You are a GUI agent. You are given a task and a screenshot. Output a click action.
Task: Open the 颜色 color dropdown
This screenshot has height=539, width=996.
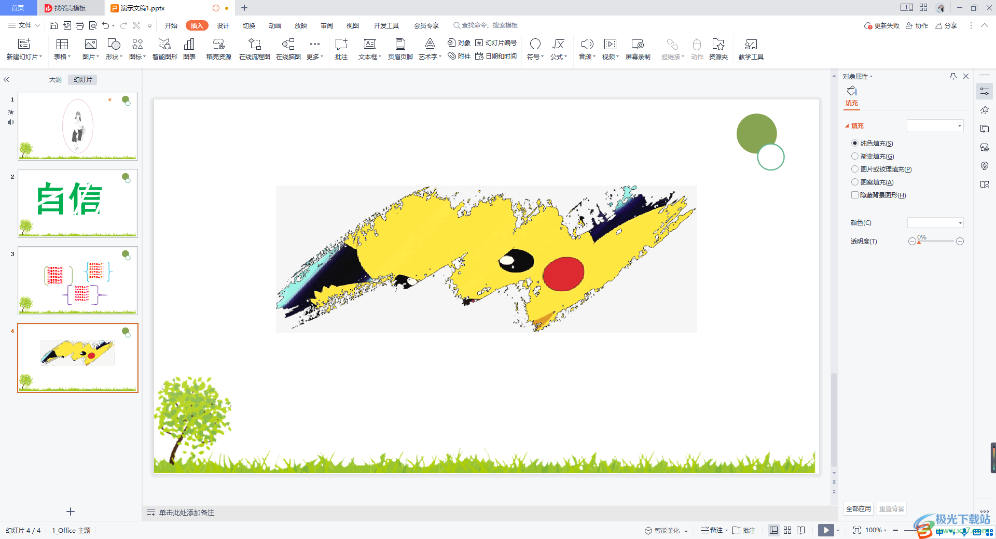coord(935,223)
